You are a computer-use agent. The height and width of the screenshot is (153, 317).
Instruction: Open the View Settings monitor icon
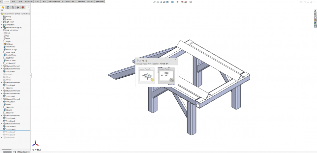coord(191,2)
